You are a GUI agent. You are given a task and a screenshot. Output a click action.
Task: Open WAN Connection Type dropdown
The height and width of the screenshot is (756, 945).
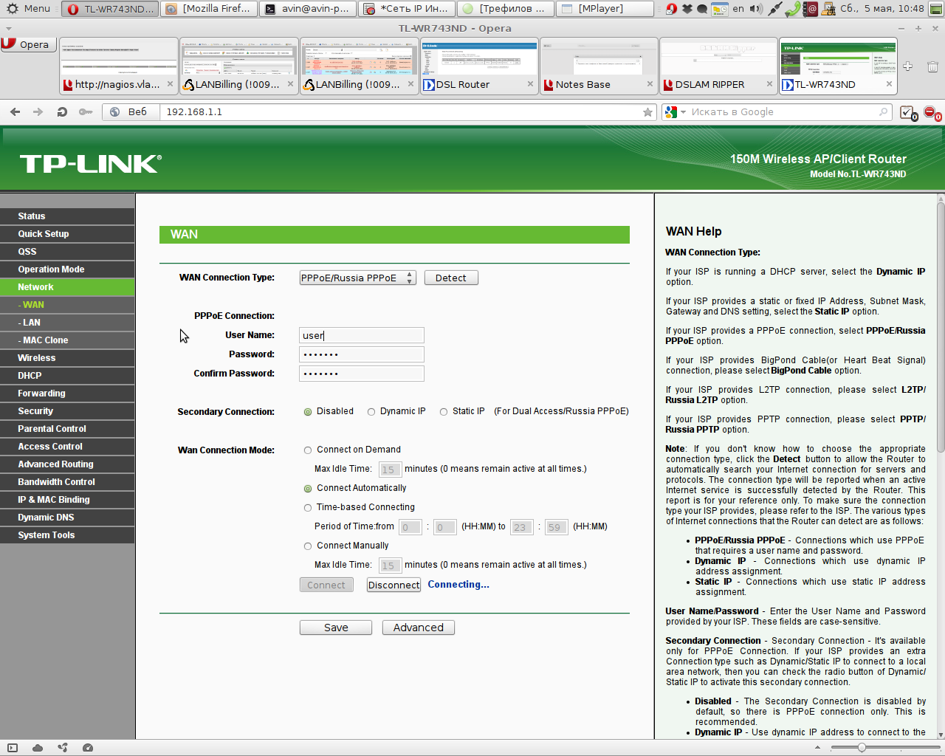click(x=357, y=278)
